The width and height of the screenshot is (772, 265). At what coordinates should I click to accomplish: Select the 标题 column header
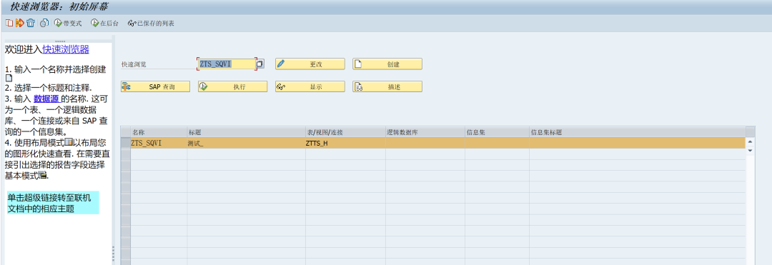246,132
